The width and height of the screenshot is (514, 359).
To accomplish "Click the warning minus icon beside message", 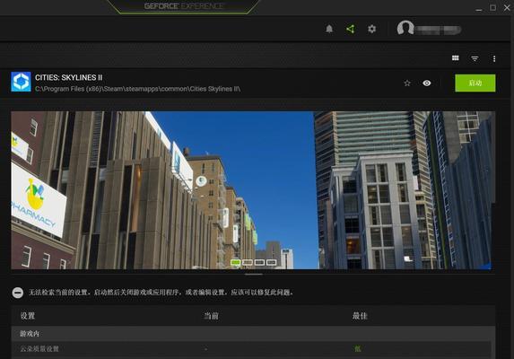I will (18, 293).
